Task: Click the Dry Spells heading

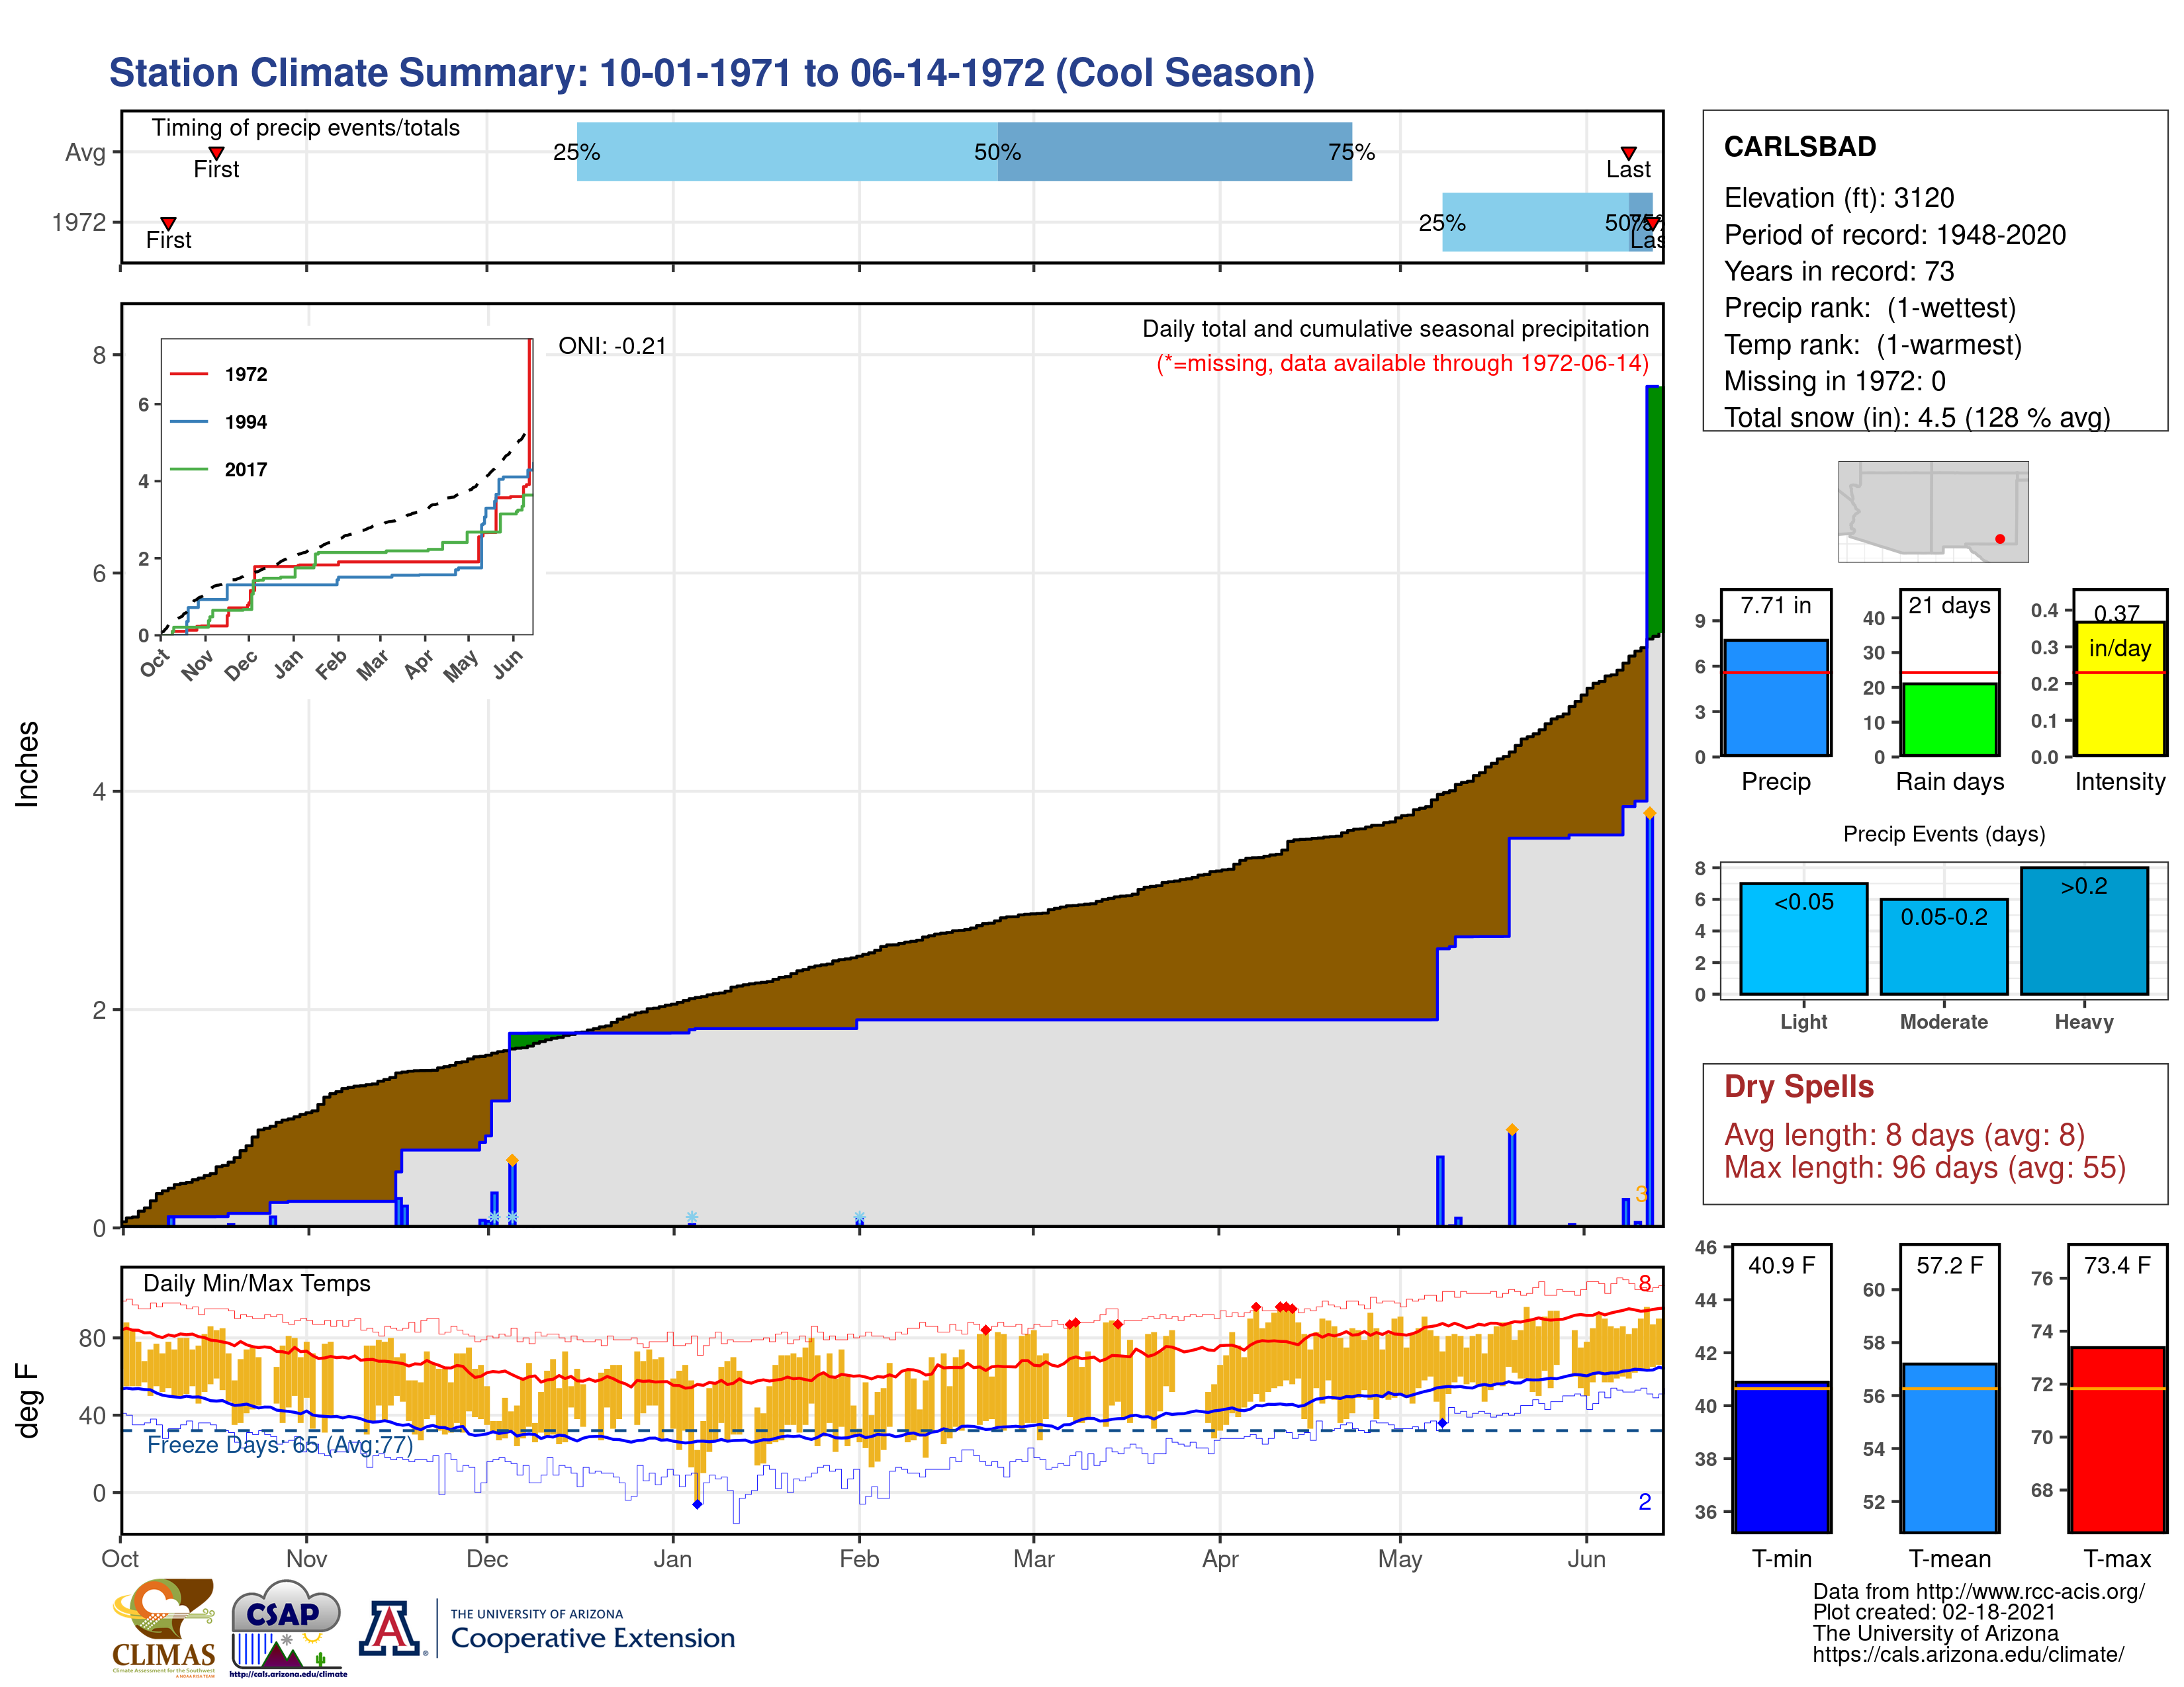Action: click(1798, 1086)
